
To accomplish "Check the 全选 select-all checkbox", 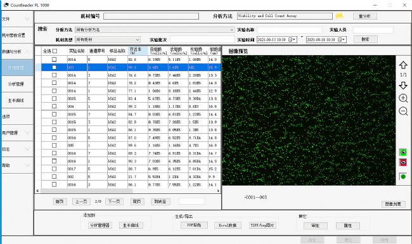I will click(x=55, y=51).
